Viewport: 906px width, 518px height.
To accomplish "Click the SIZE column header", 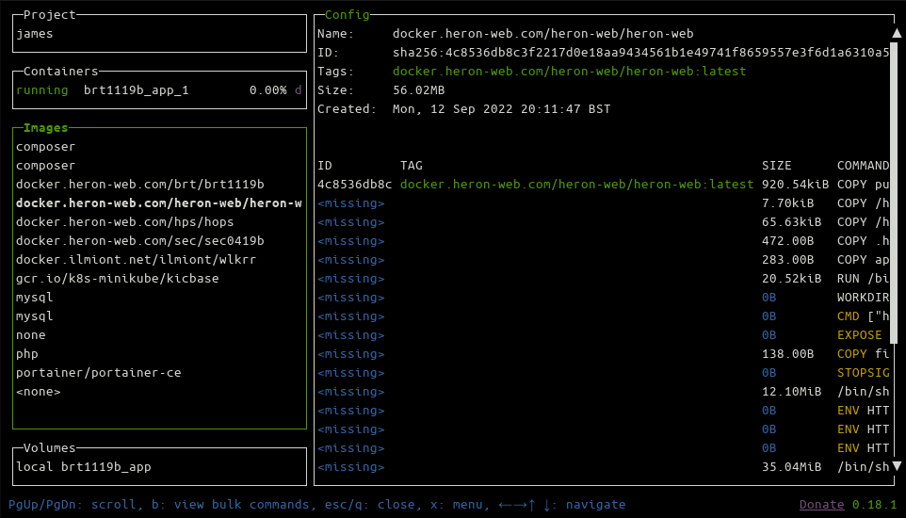I will point(777,166).
